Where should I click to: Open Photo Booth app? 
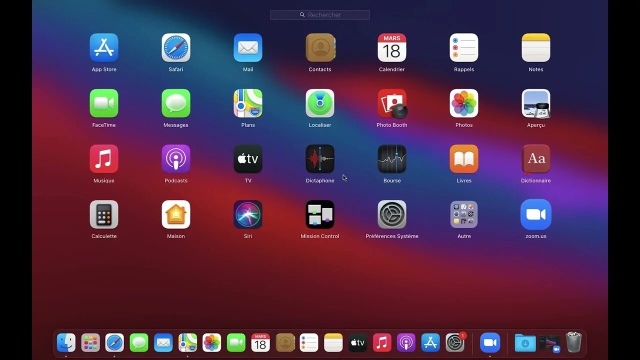tap(392, 103)
